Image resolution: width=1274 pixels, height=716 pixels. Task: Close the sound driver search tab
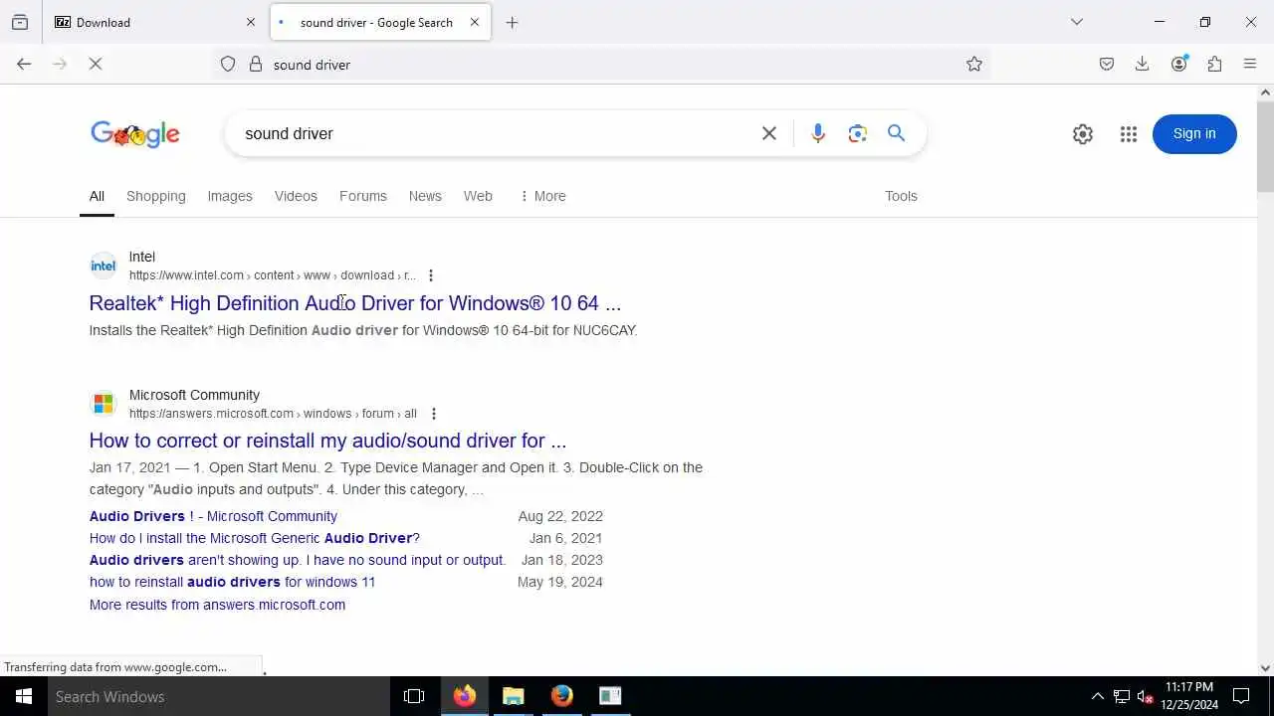click(475, 22)
